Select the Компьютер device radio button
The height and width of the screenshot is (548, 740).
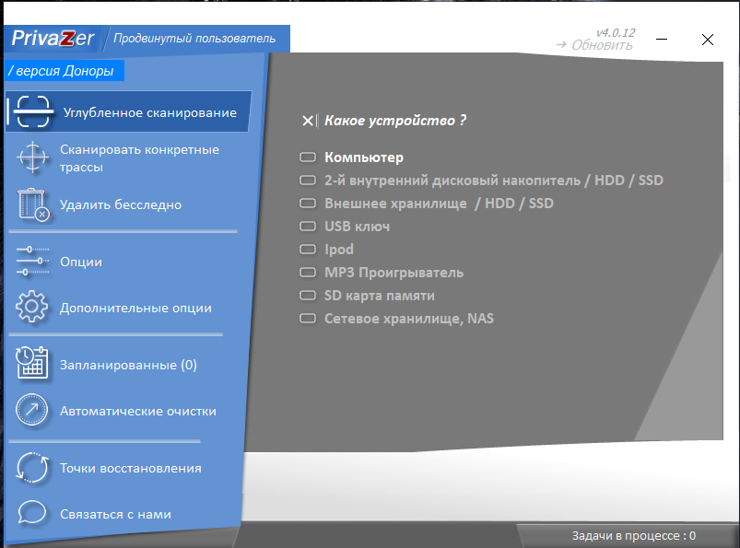pos(308,157)
